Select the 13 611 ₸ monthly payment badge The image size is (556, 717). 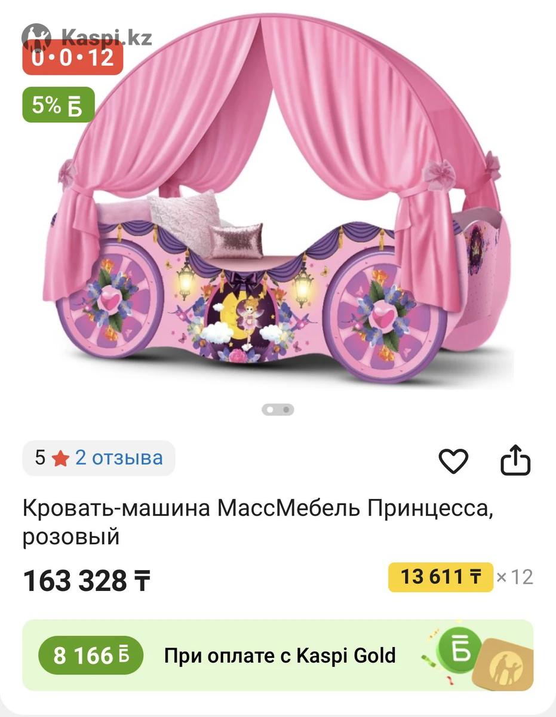[x=441, y=577]
